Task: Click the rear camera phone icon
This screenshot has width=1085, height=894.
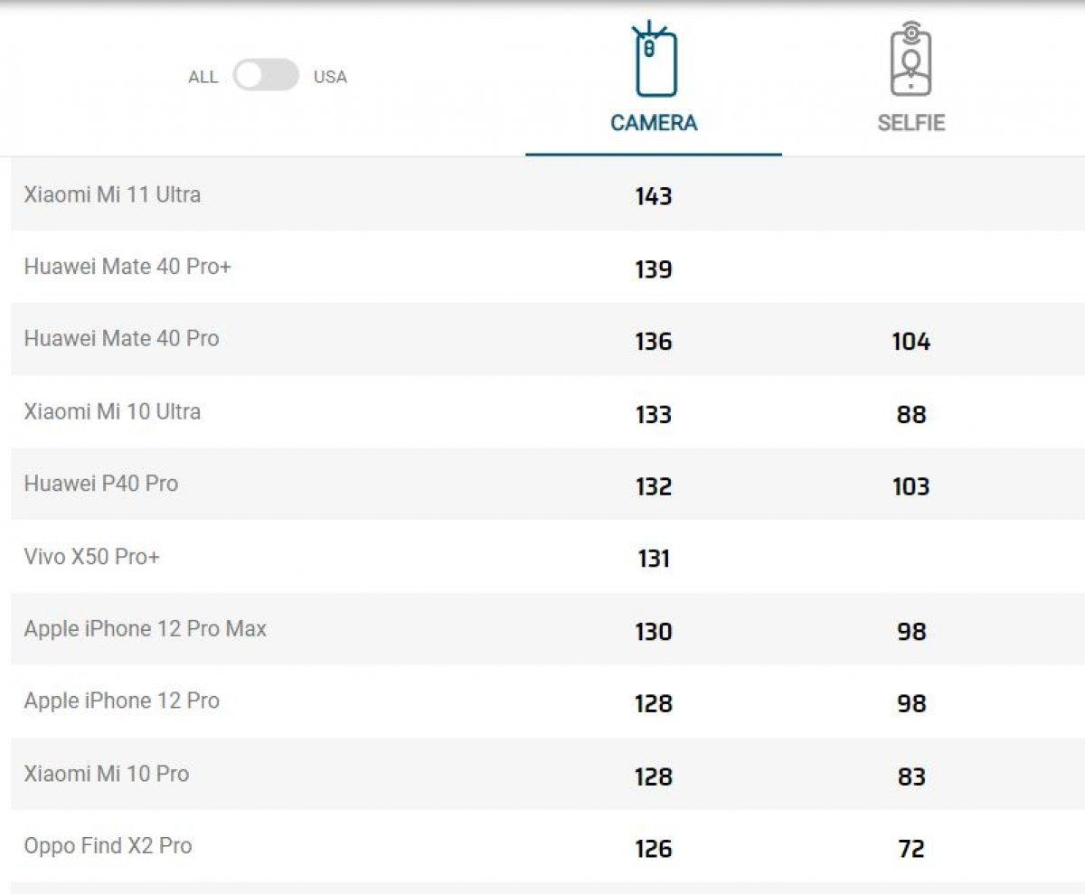Action: point(654,61)
